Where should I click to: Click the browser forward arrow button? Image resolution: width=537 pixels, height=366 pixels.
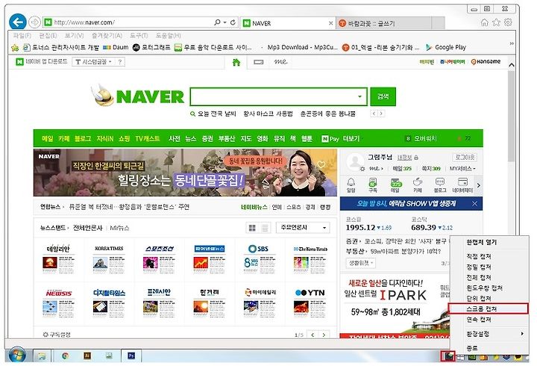point(34,22)
